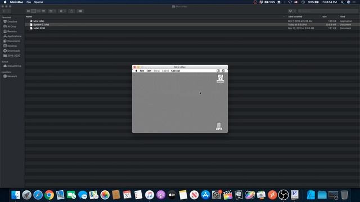Open Photos from the Dock
This screenshot has width=360, height=202.
point(105,195)
